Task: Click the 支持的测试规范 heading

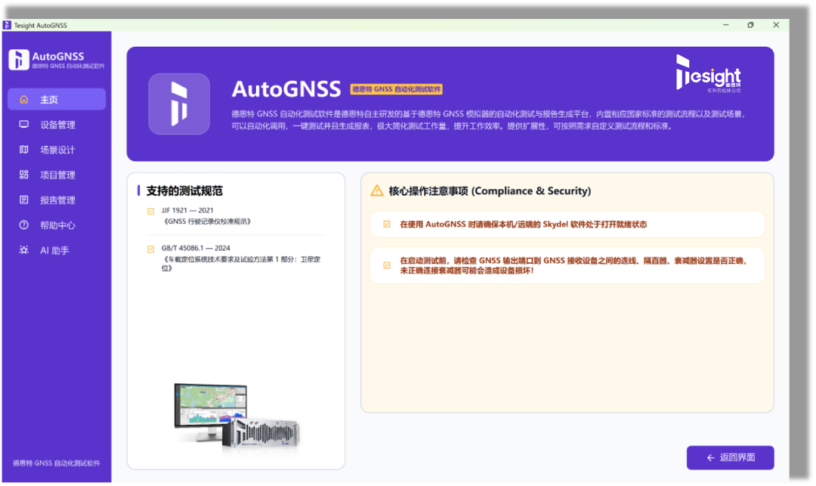Action: 184,191
